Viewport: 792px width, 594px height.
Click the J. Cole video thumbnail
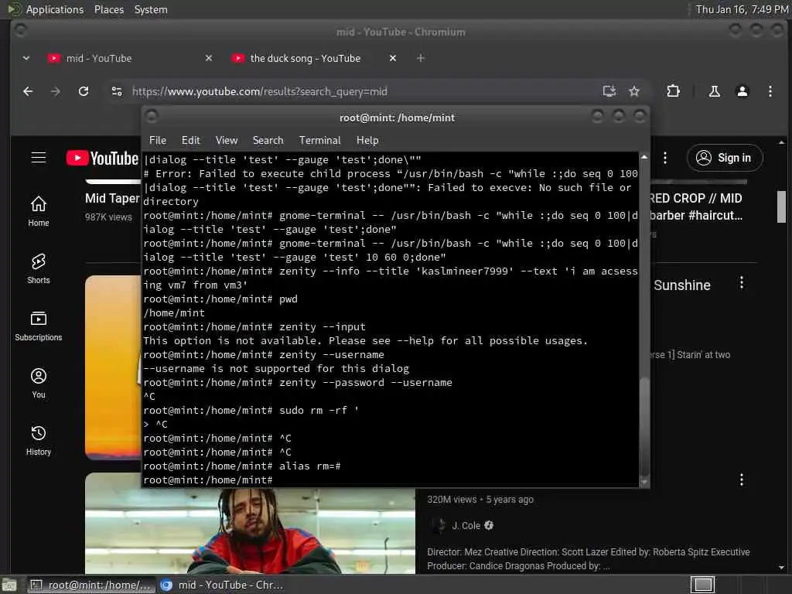(x=250, y=531)
